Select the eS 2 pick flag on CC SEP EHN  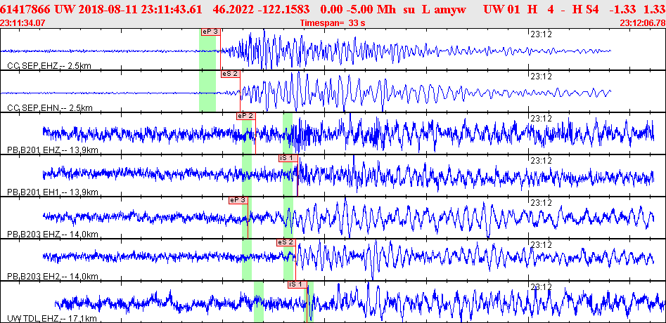(230, 74)
